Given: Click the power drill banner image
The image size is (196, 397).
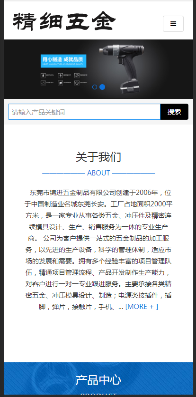Looking at the screenshot, I should (x=98, y=69).
